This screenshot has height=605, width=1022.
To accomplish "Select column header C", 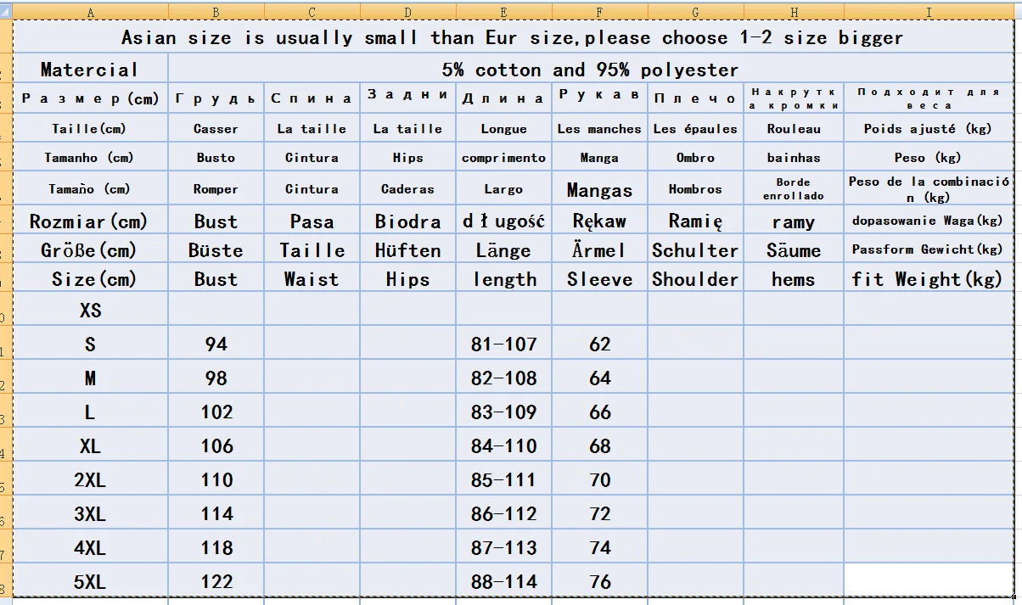I will [x=312, y=12].
